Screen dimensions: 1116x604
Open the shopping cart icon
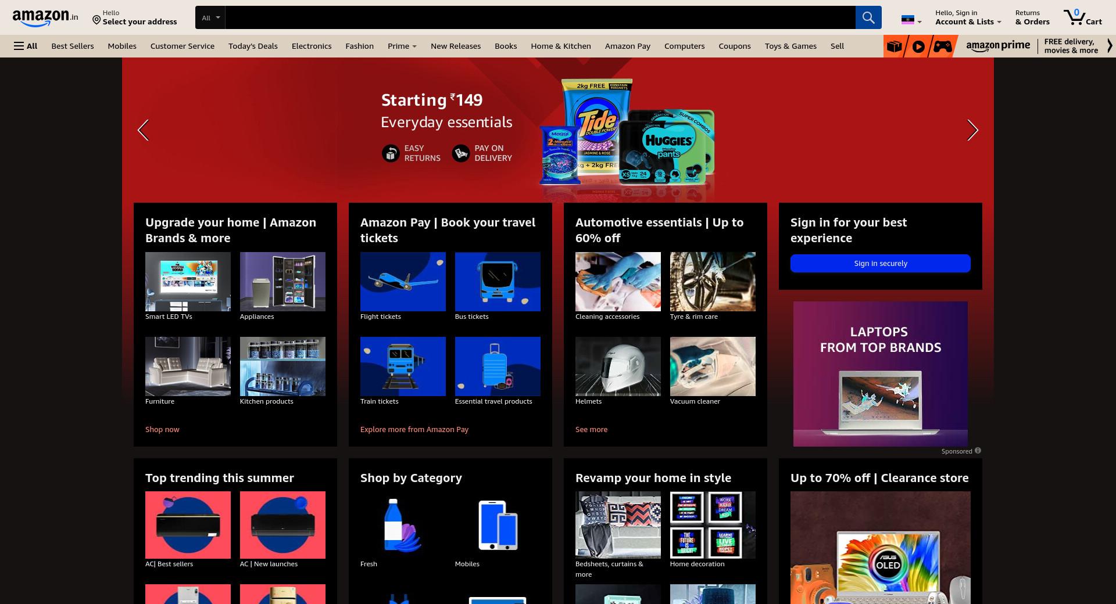(x=1082, y=17)
